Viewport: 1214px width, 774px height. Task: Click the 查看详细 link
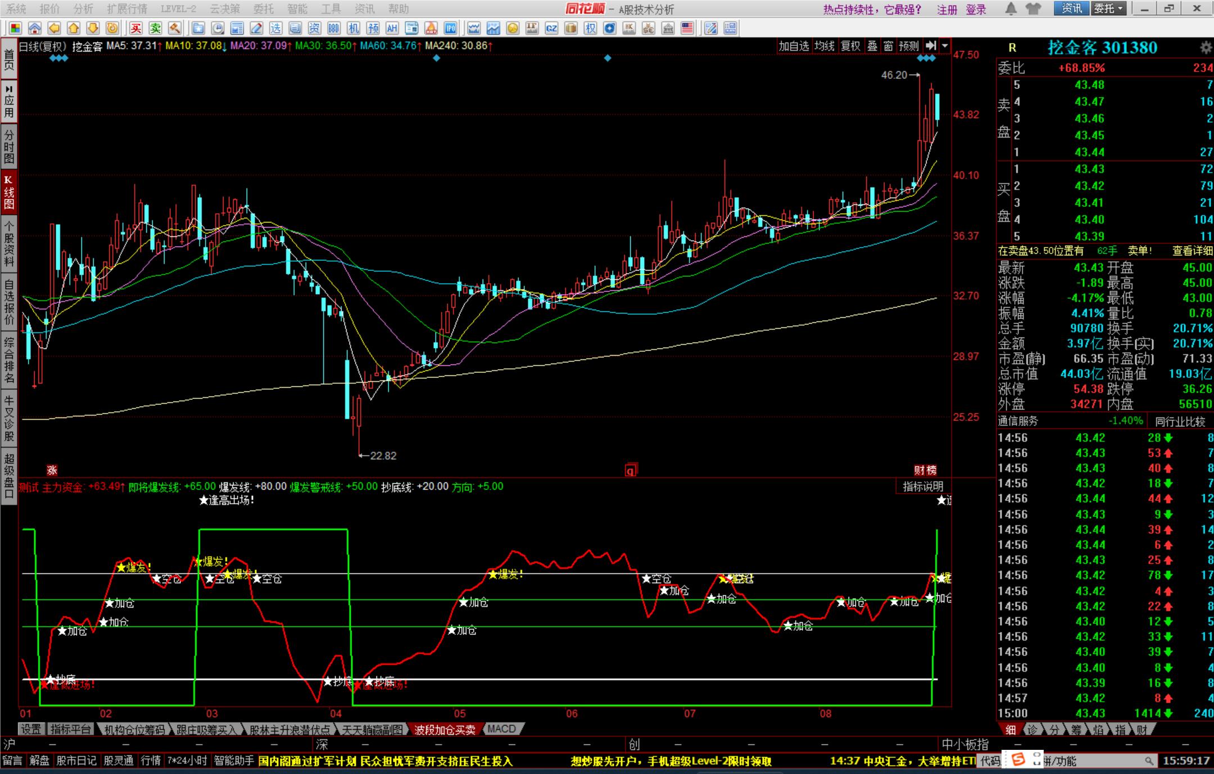point(1192,251)
